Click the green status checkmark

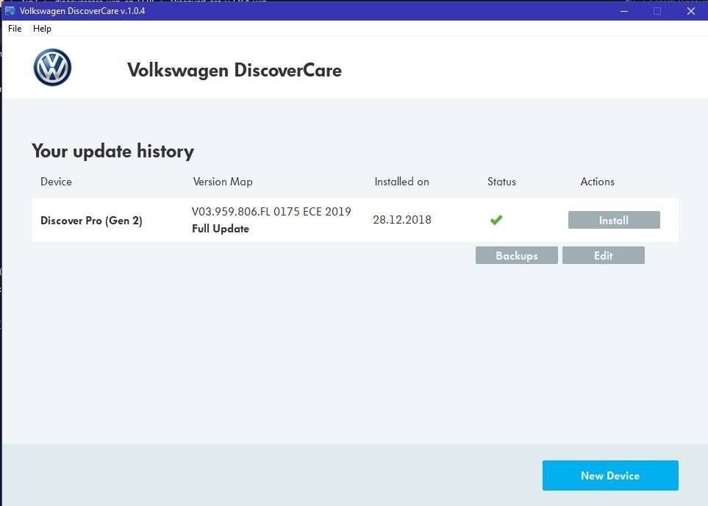[496, 219]
